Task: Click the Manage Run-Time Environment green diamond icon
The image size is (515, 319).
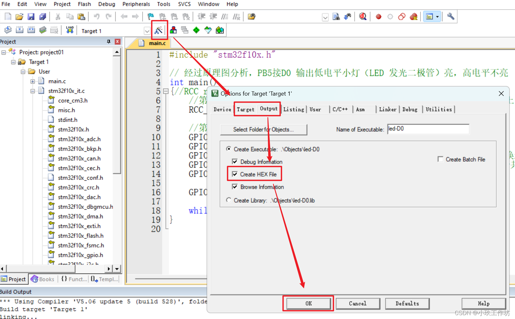Action: [196, 30]
